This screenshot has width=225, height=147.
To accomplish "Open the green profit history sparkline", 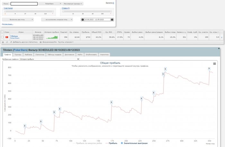I will point(52,37).
